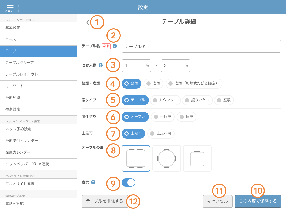
Task: Open the コース settings page
Action: [38, 40]
